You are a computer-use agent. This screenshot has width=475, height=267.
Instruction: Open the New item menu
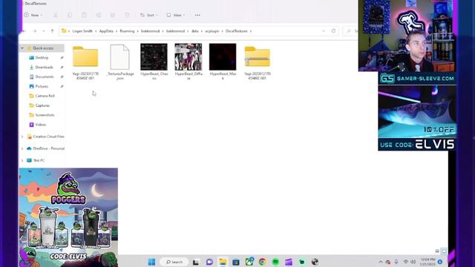(x=33, y=15)
